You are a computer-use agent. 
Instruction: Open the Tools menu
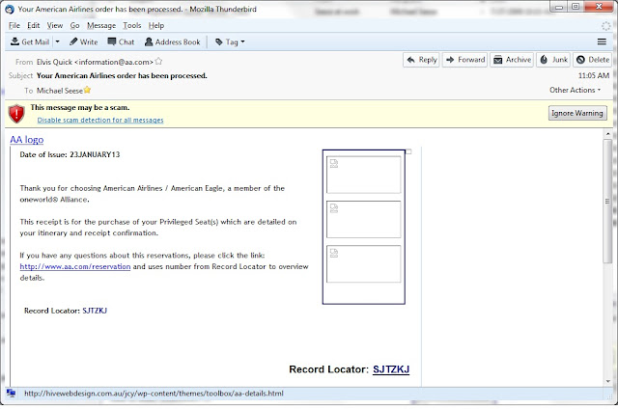pyautogui.click(x=131, y=26)
